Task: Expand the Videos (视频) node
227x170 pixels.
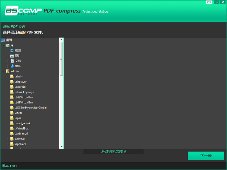Action: coord(8,51)
